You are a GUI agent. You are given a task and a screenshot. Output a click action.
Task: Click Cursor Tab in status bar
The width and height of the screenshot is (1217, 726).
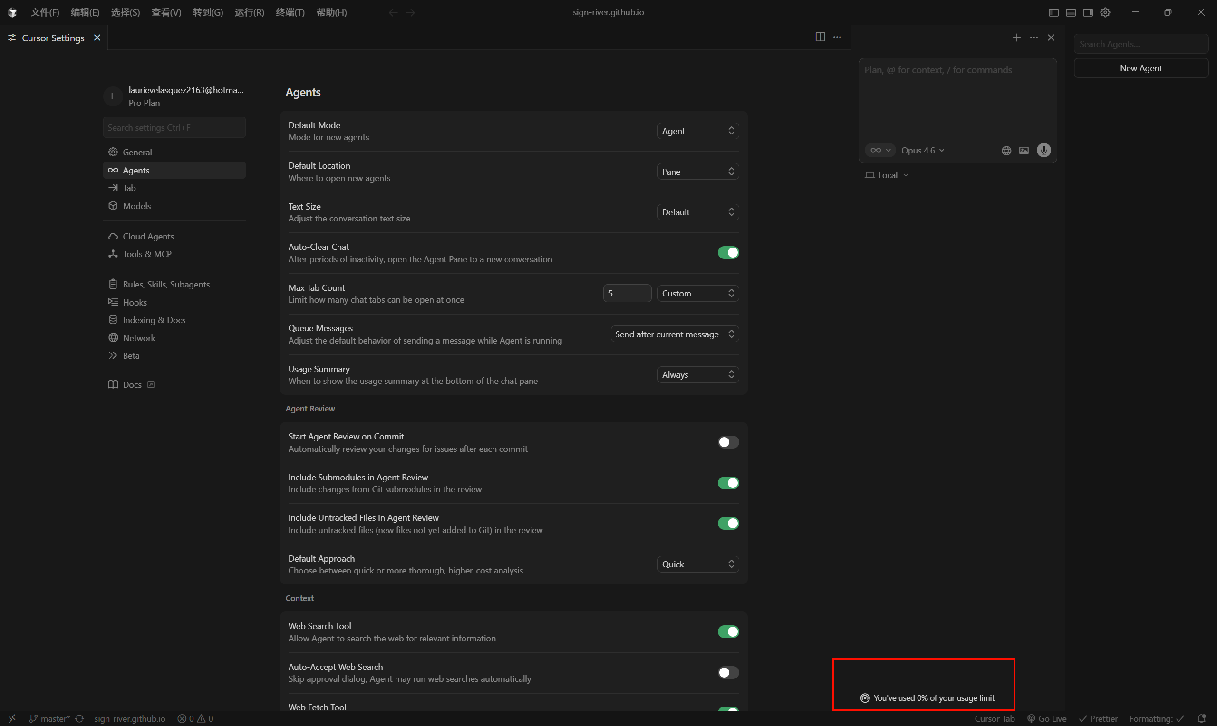(995, 719)
